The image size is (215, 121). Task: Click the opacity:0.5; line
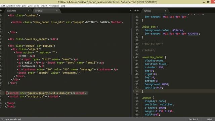(x=154, y=88)
